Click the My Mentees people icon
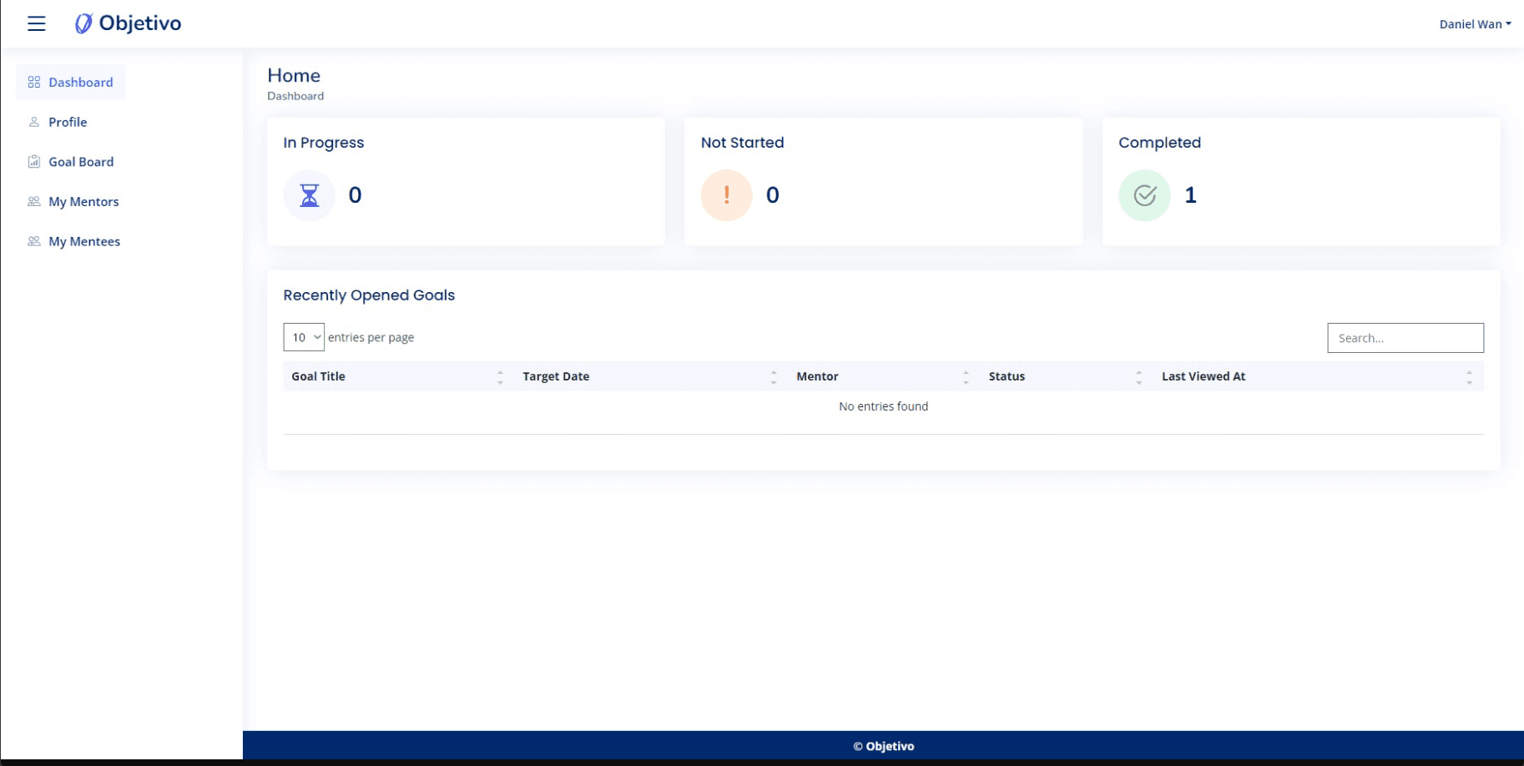This screenshot has height=766, width=1524. point(34,242)
